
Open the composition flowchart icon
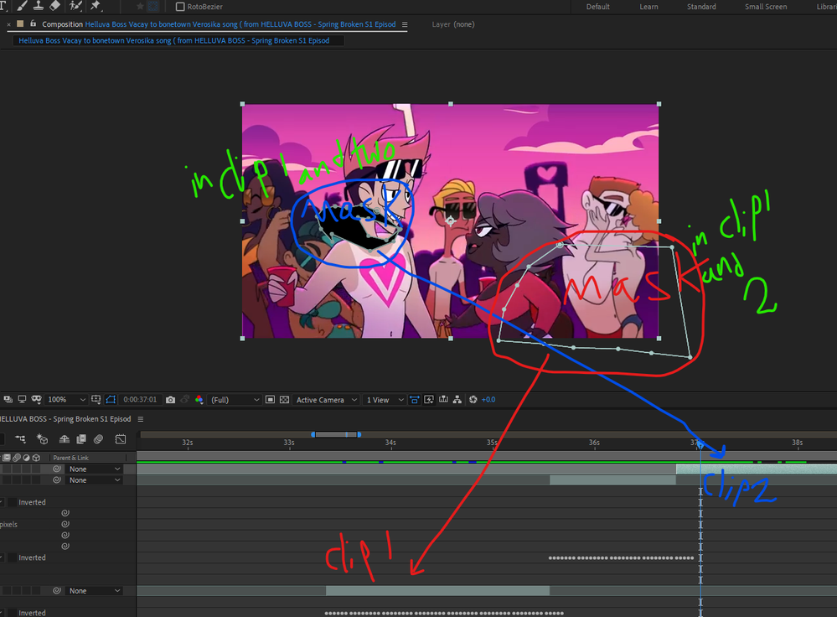[457, 400]
